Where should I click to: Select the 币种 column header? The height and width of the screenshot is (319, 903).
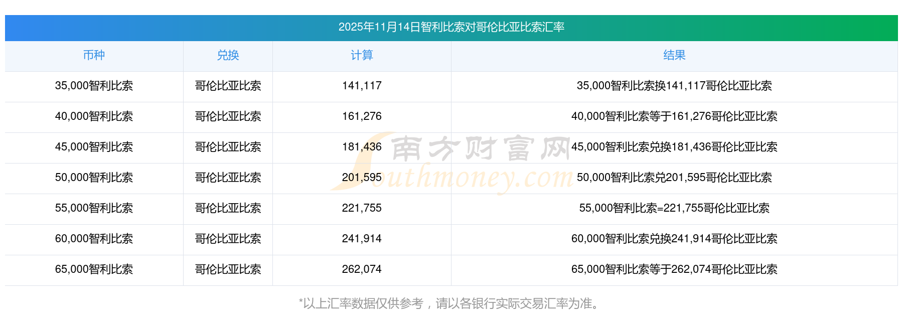(x=94, y=55)
